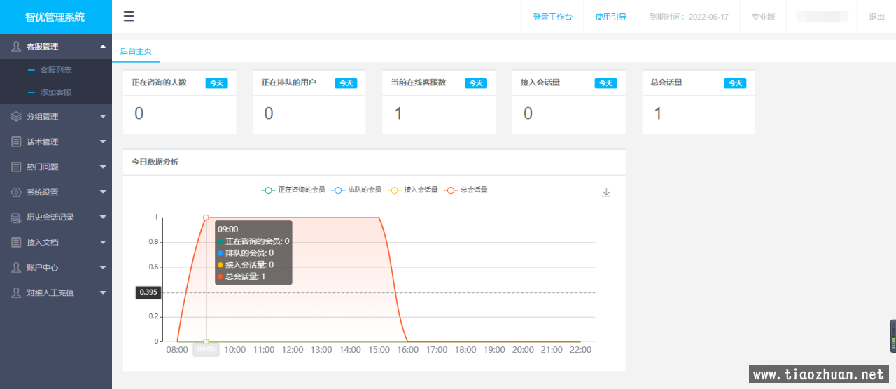Click the 分组管理 layers icon
Image resolution: width=896 pixels, height=389 pixels.
(x=16, y=116)
